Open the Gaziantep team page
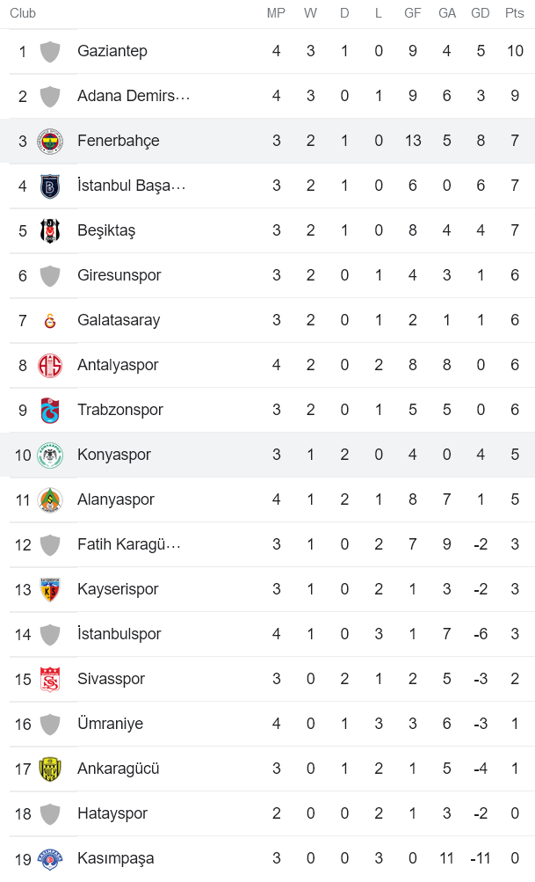The height and width of the screenshot is (882, 535). point(112,51)
